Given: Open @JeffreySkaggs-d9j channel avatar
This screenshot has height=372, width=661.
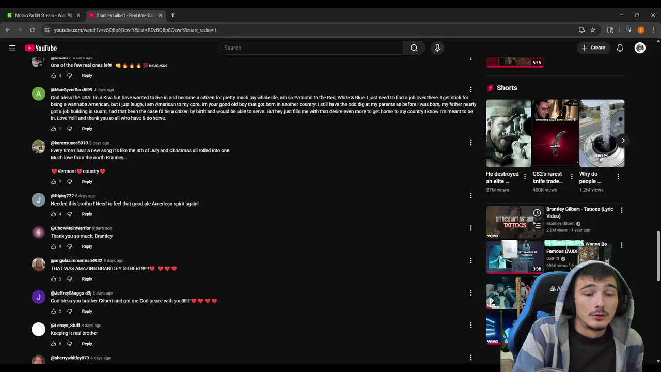Looking at the screenshot, I should [38, 297].
